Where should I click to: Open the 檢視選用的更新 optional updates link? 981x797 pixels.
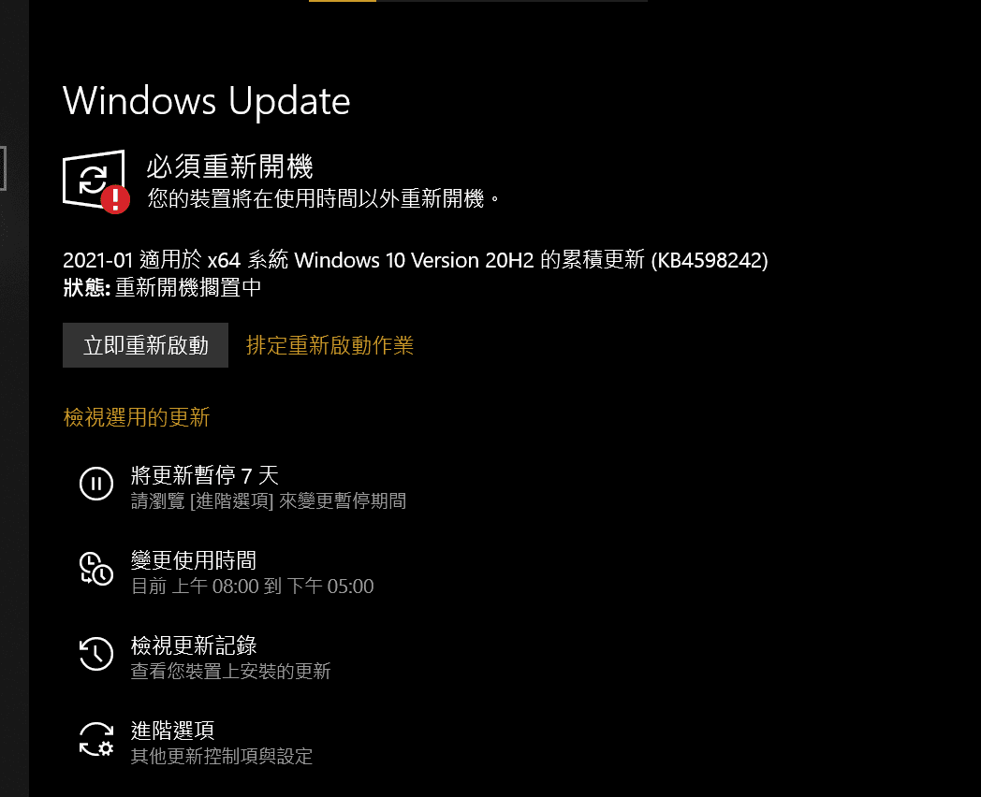click(x=137, y=417)
